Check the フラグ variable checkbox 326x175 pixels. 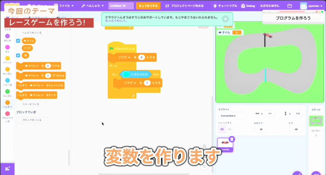pos(18,48)
